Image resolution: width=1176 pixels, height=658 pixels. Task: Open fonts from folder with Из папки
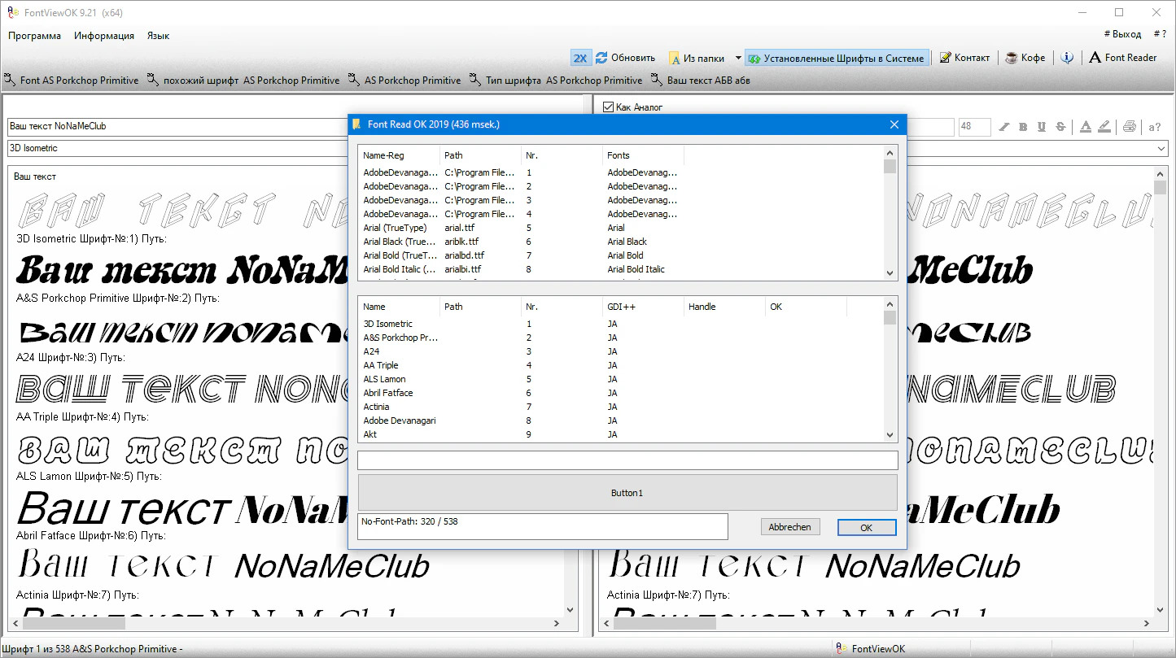697,58
